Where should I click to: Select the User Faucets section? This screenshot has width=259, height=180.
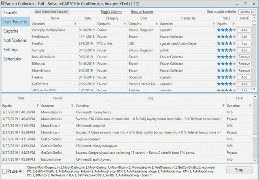pyautogui.click(x=15, y=22)
